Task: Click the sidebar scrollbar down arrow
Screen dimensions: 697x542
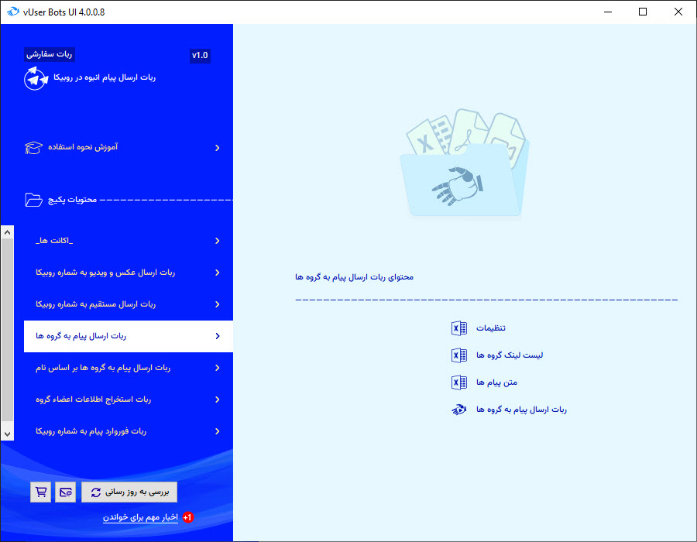Action: click(x=7, y=434)
